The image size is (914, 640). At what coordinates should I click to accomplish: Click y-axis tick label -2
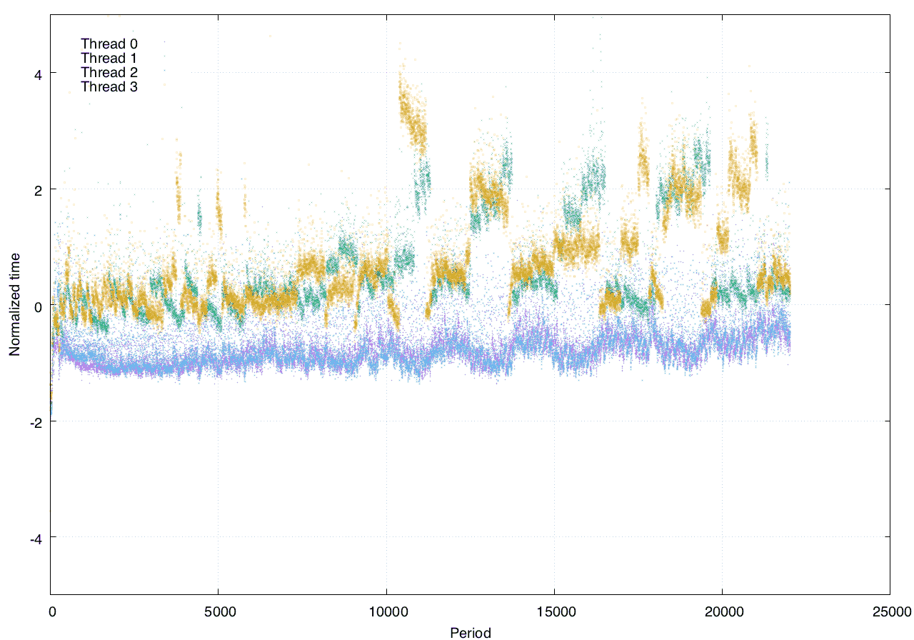pyautogui.click(x=35, y=421)
